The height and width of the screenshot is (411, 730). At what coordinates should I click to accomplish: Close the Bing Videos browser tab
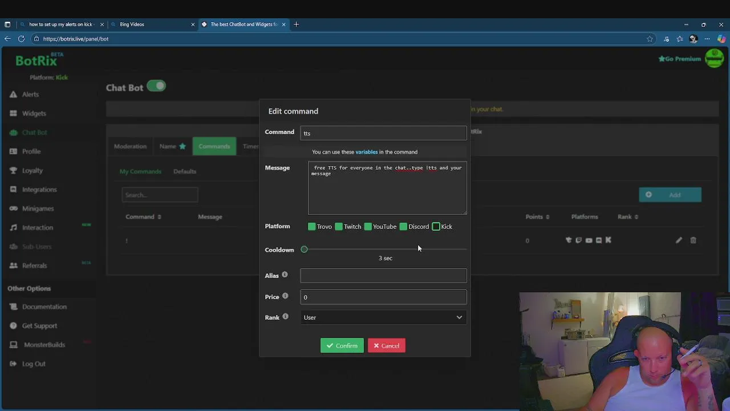[x=193, y=24]
